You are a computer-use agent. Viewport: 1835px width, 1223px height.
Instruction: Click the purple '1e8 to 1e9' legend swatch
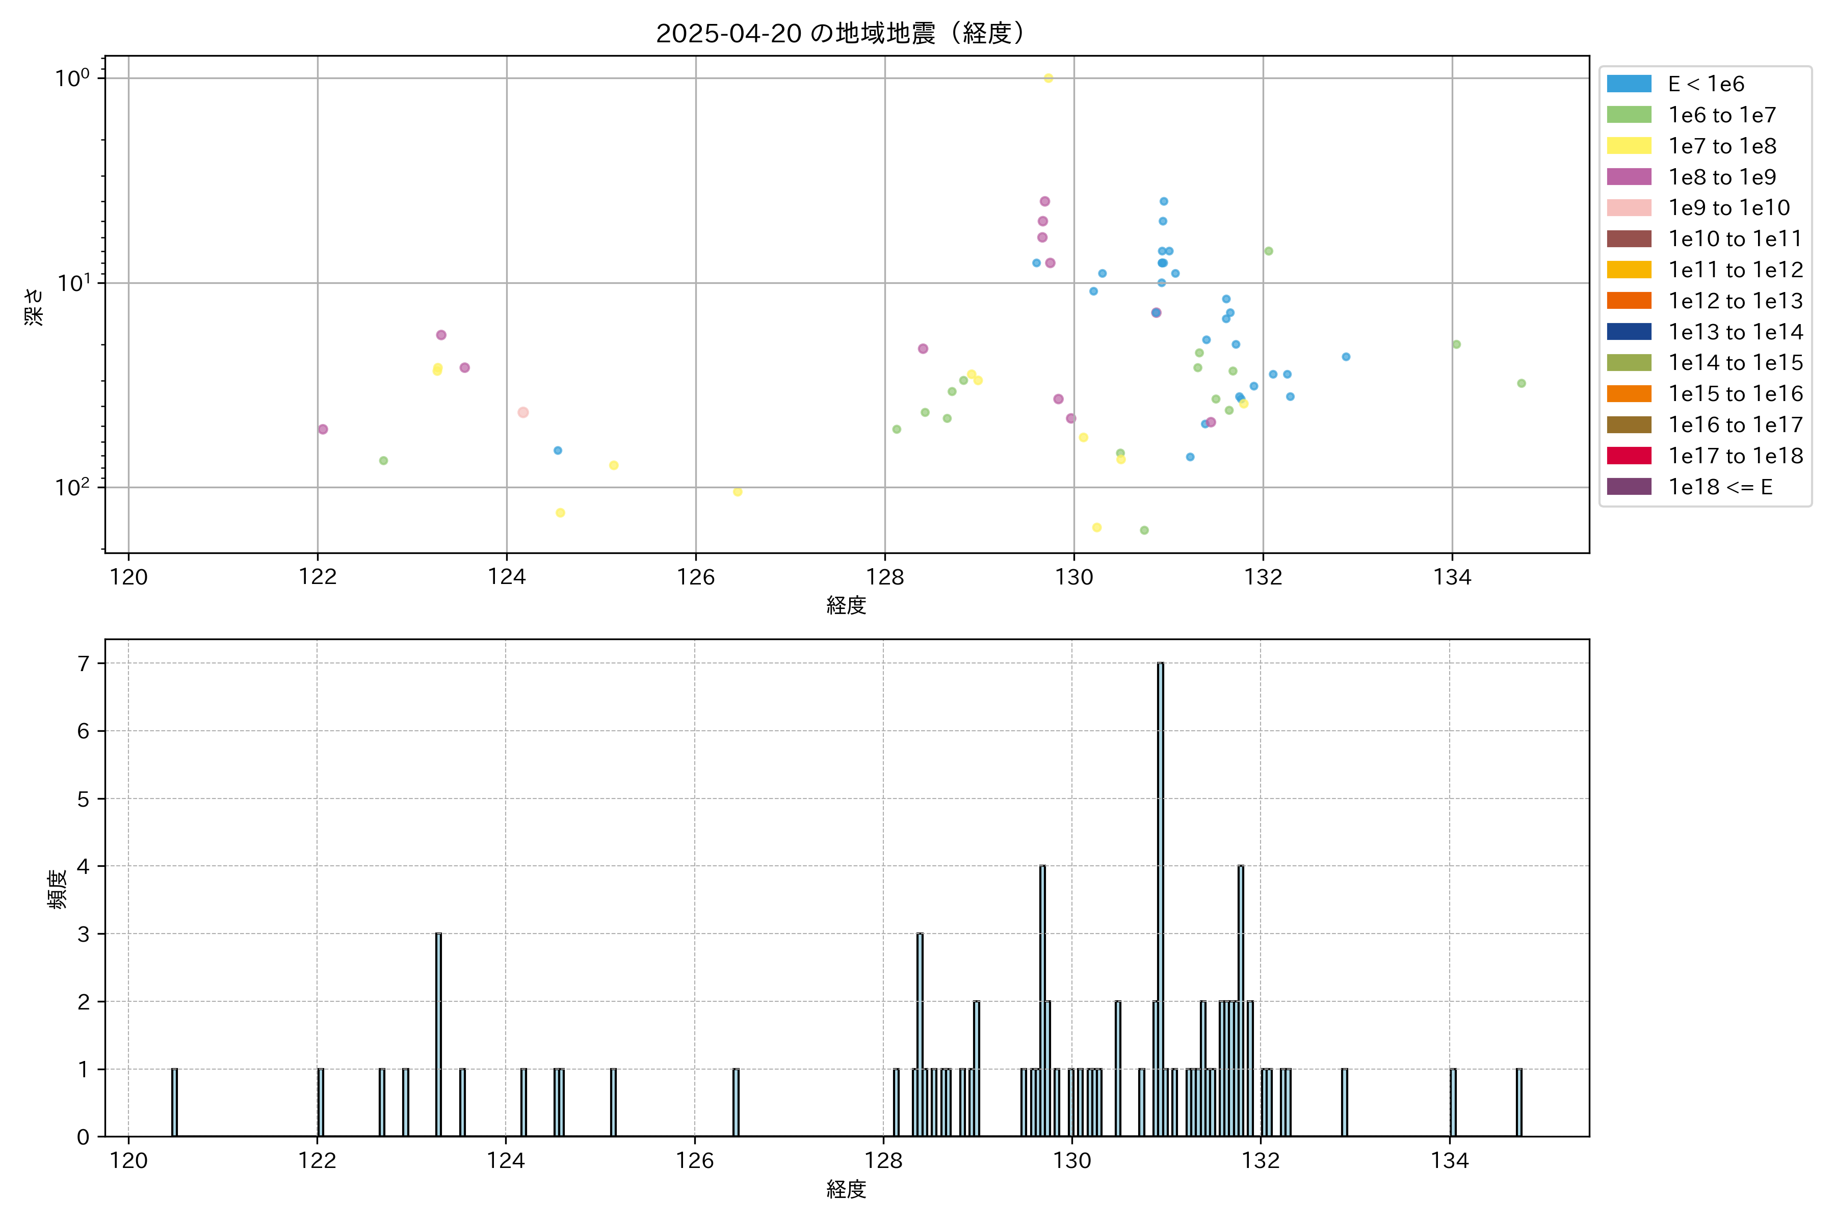coord(1629,177)
